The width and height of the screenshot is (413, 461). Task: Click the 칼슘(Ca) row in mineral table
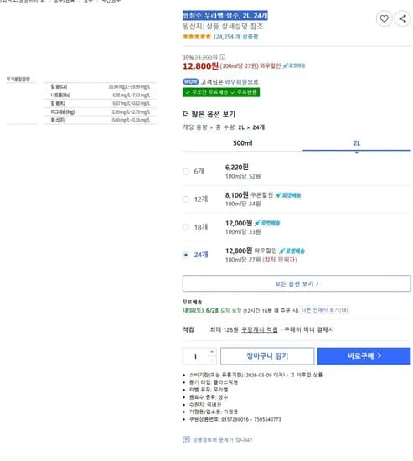101,86
